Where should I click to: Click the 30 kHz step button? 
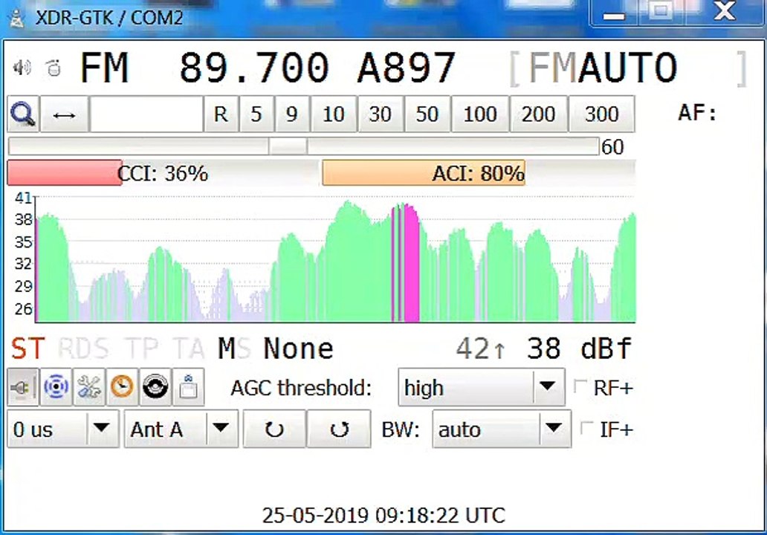[x=380, y=114]
